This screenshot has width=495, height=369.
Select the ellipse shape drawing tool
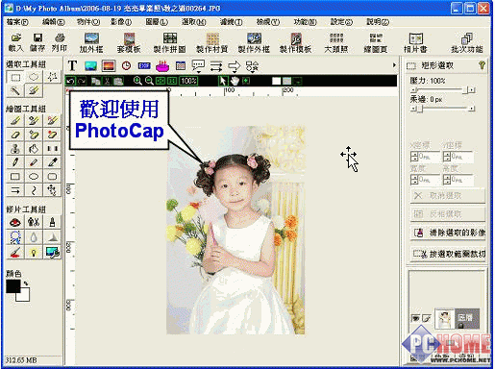tap(34, 176)
